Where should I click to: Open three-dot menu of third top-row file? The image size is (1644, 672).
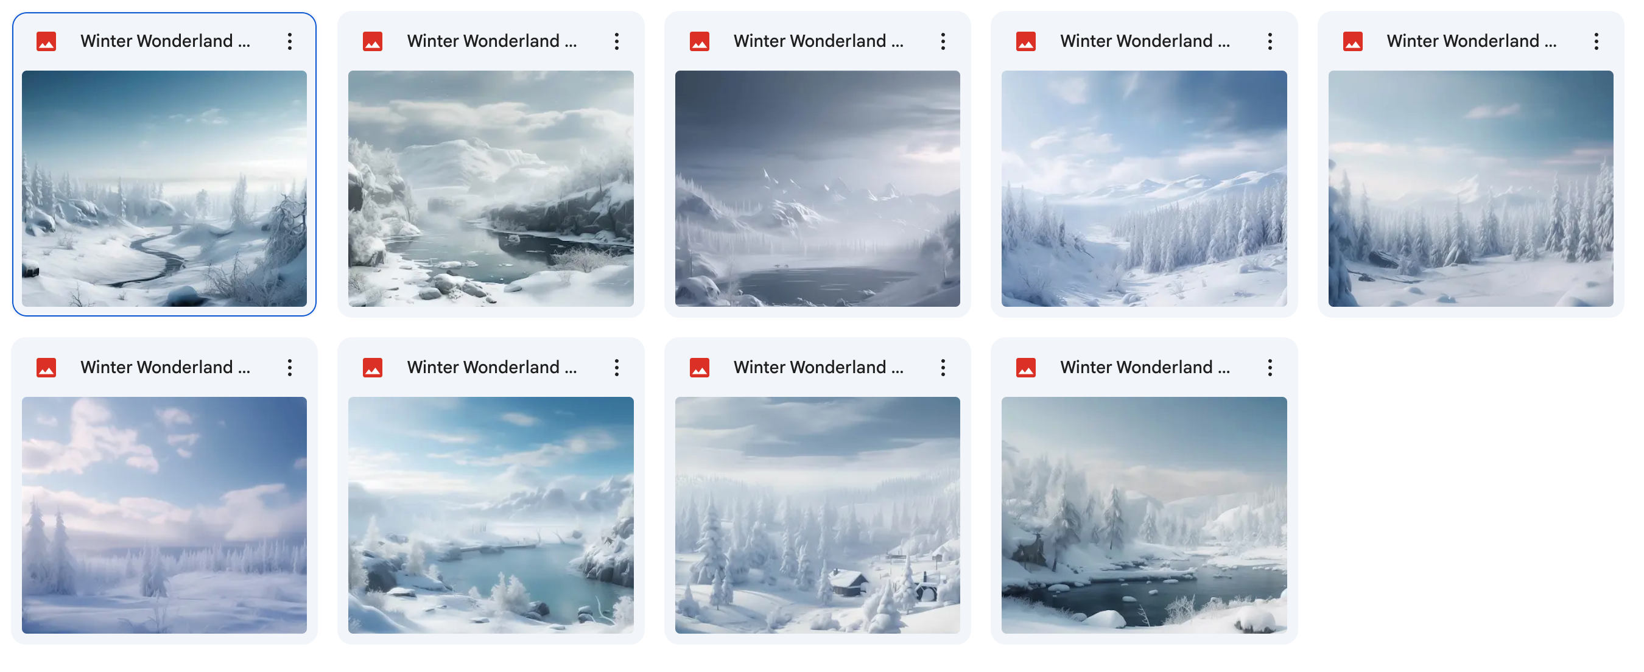coord(943,41)
